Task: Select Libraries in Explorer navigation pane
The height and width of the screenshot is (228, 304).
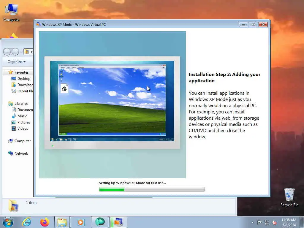Action: point(18,104)
